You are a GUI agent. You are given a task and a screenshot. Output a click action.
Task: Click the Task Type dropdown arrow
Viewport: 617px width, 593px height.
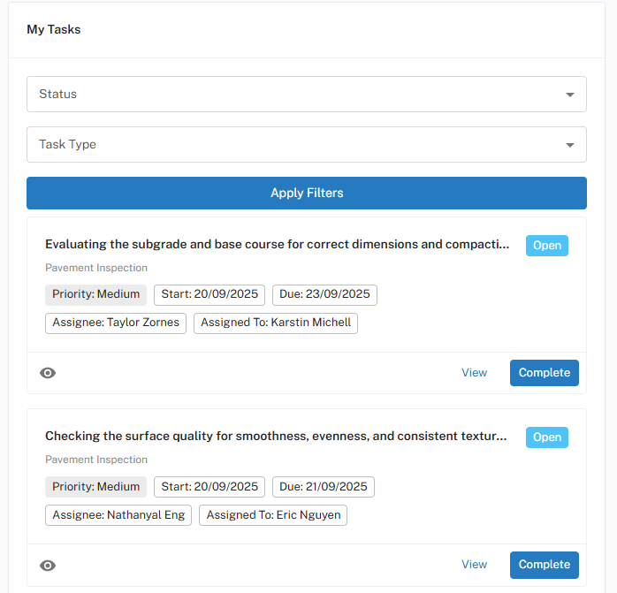[570, 145]
